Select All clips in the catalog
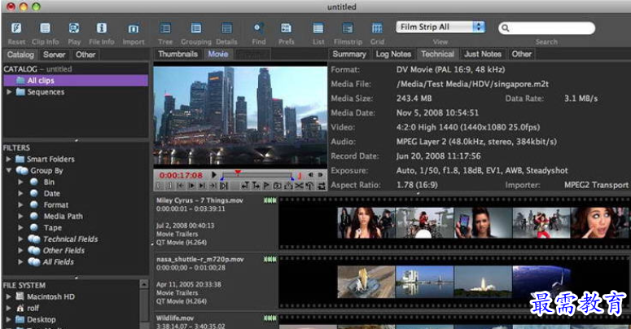This screenshot has height=329, width=631. point(76,81)
